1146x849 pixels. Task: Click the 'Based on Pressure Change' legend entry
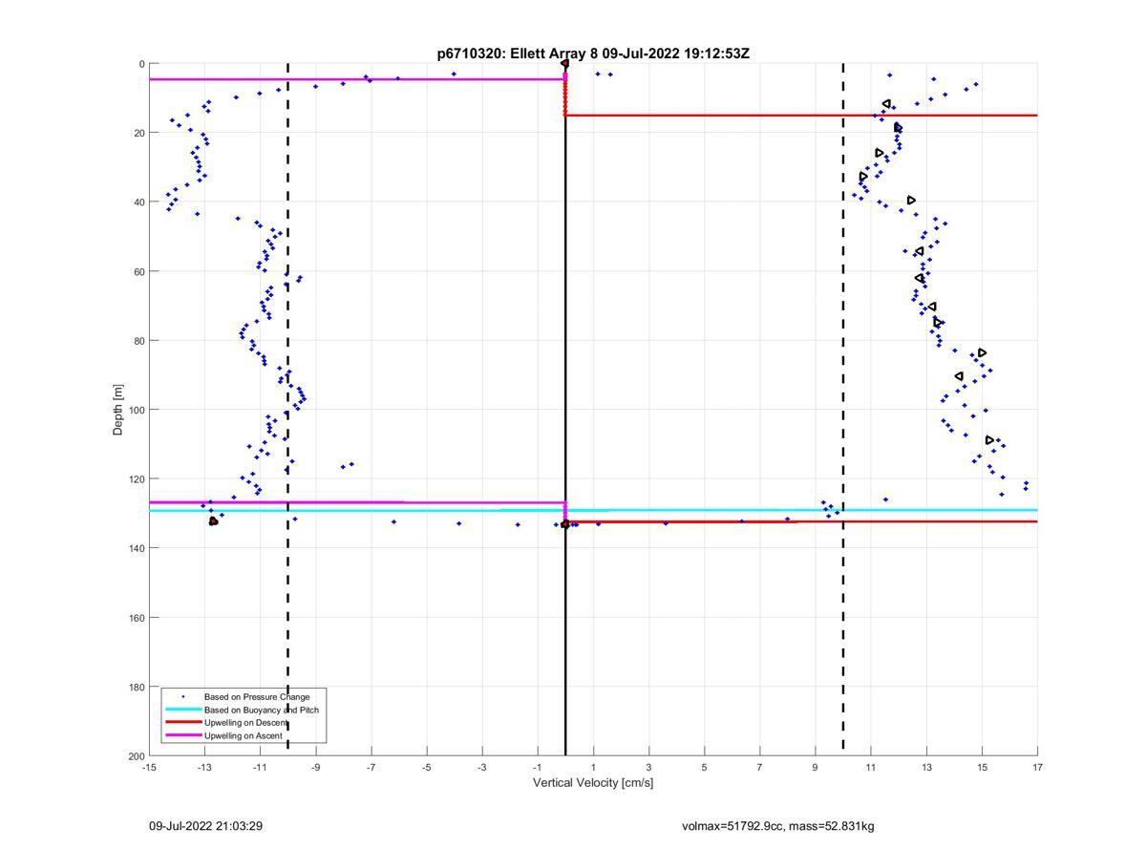[x=257, y=696]
